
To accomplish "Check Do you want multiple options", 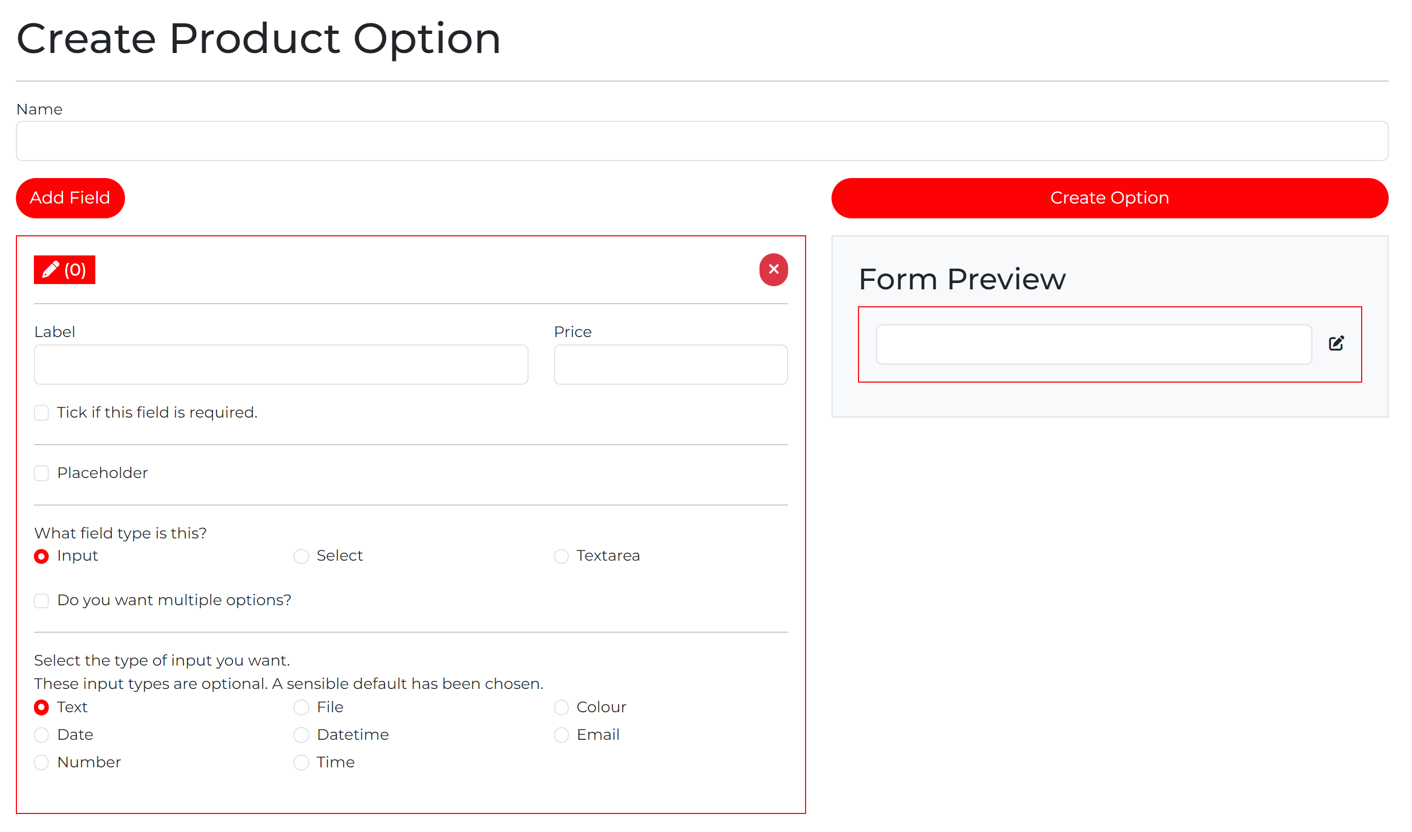I will point(41,600).
